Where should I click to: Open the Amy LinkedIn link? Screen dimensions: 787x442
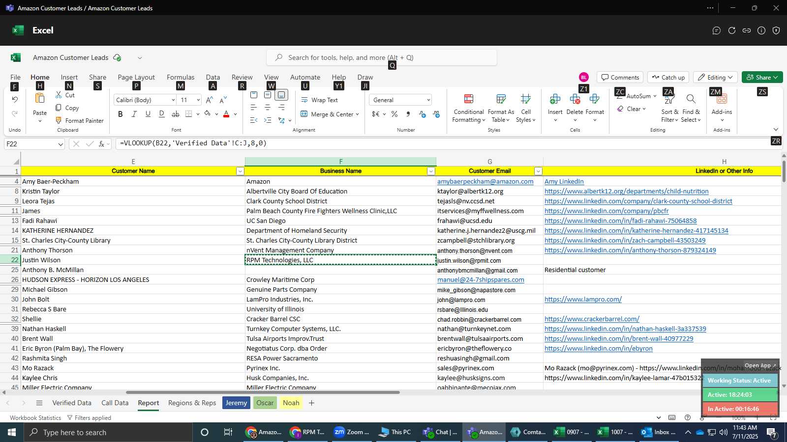point(564,182)
